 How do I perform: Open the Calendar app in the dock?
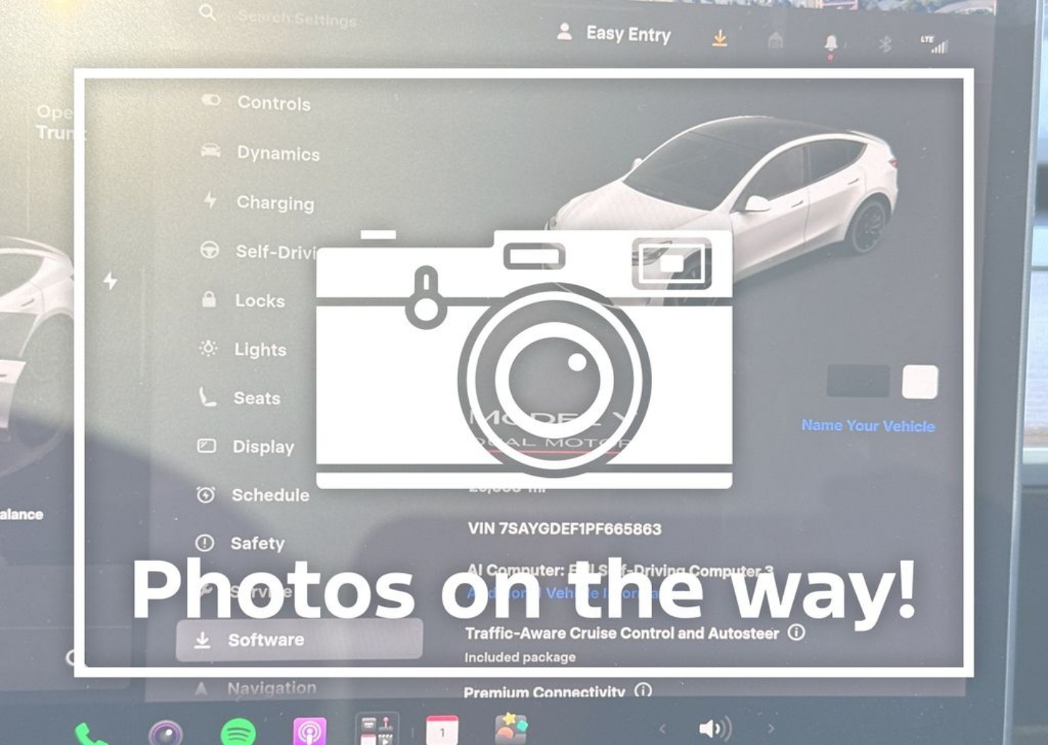[x=442, y=730]
